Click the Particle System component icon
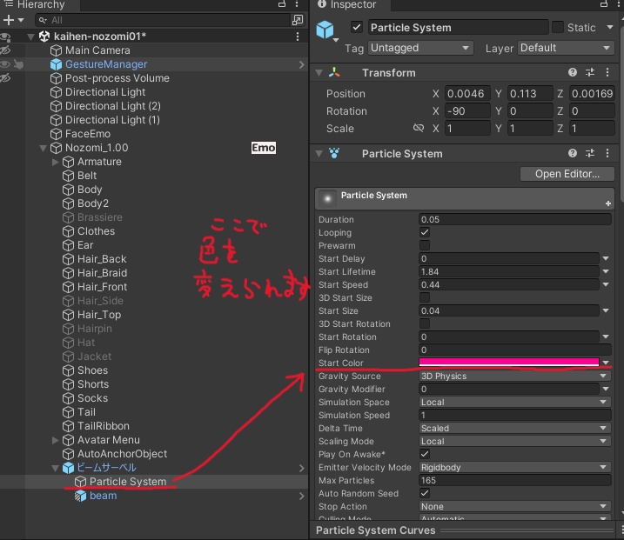This screenshot has height=540, width=624. (334, 153)
